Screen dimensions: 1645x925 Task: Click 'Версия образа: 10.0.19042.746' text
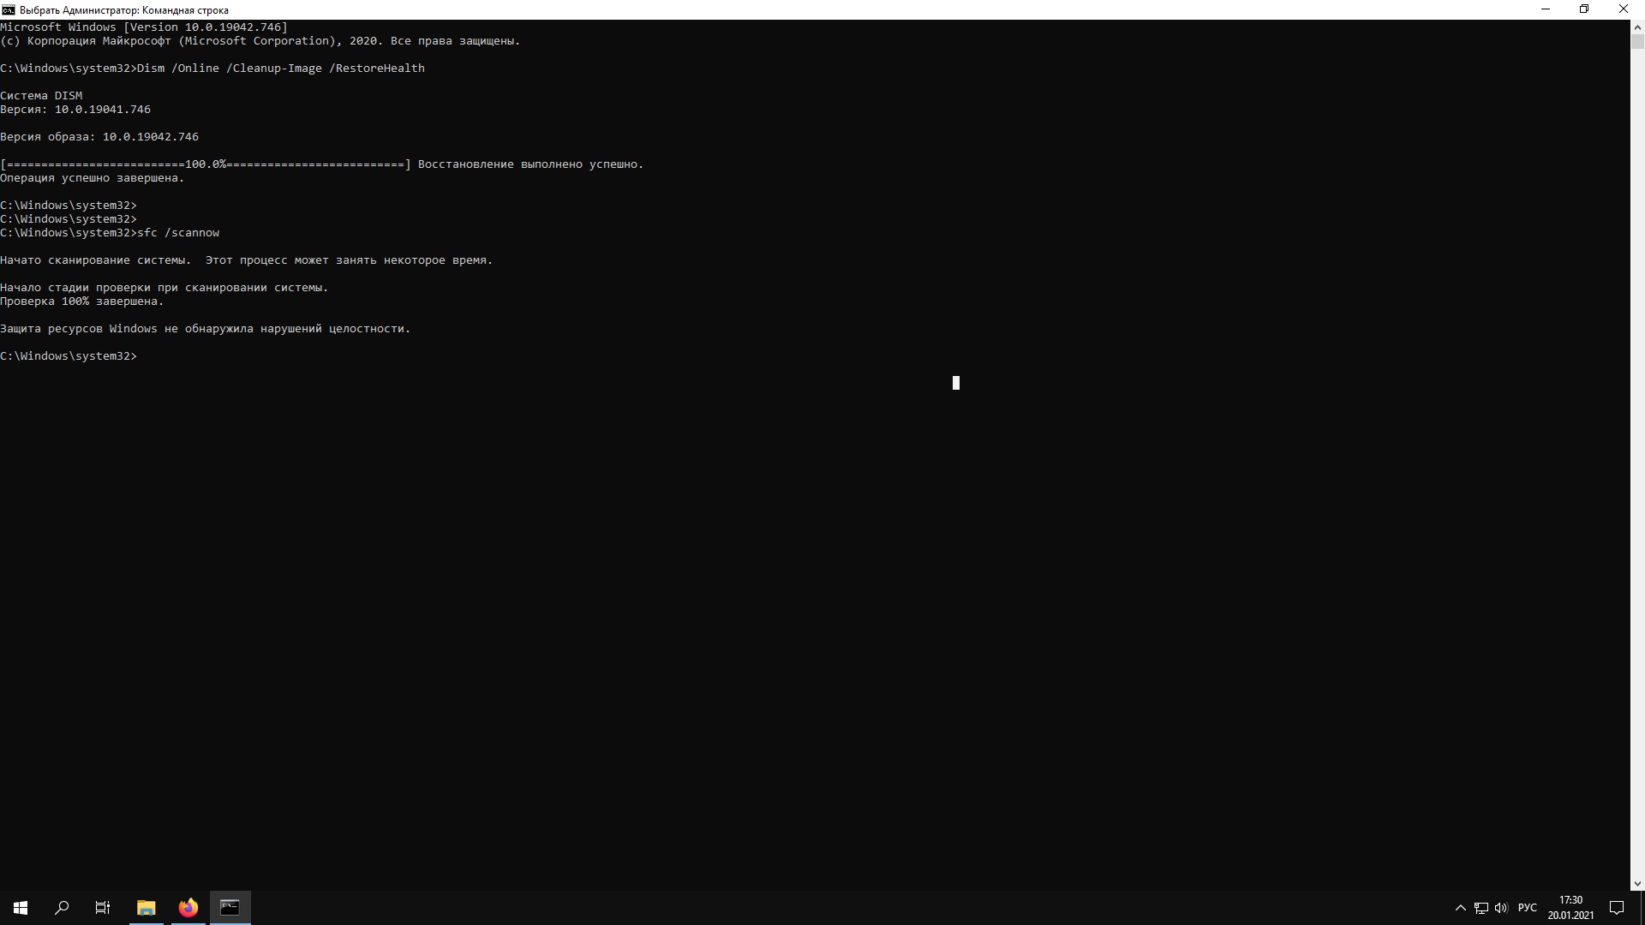point(99,137)
